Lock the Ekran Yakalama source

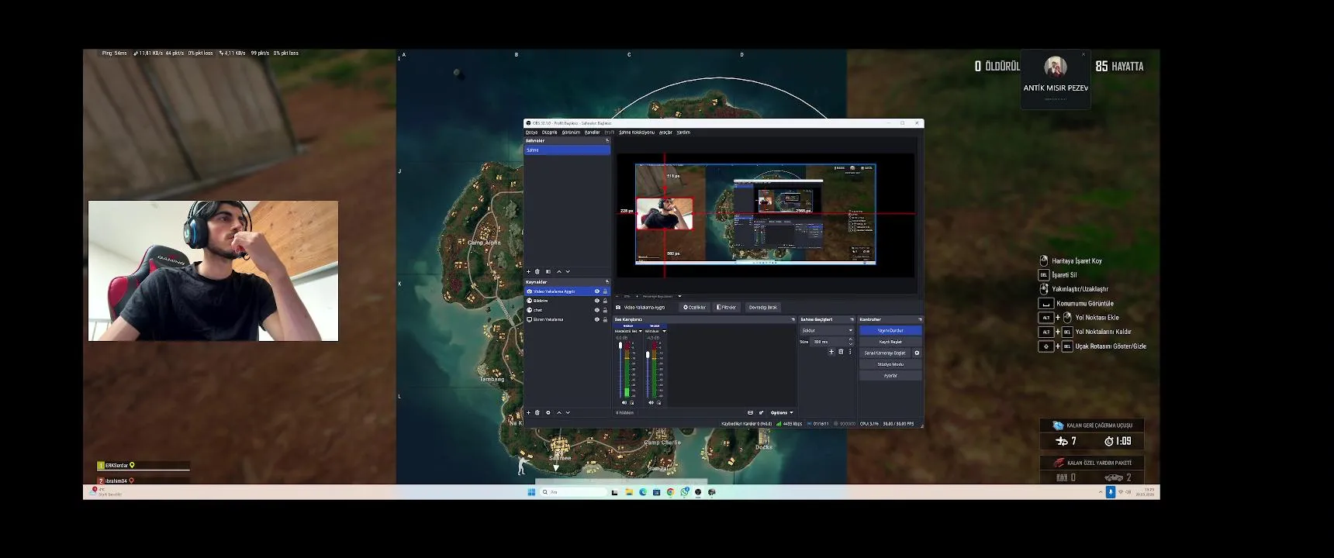(605, 319)
